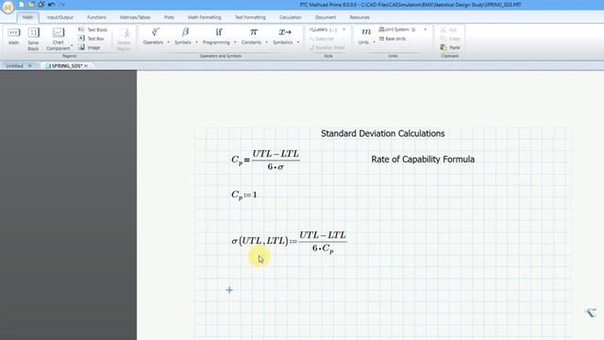Viewport: 604px width, 340px height.
Task: Click the Rate of Capability Formula text
Action: pyautogui.click(x=423, y=160)
